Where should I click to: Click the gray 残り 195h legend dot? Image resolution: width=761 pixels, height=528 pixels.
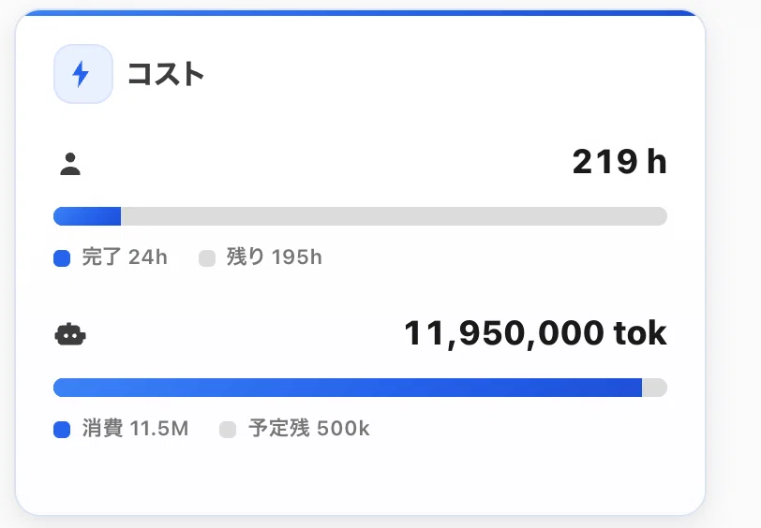pyautogui.click(x=207, y=258)
